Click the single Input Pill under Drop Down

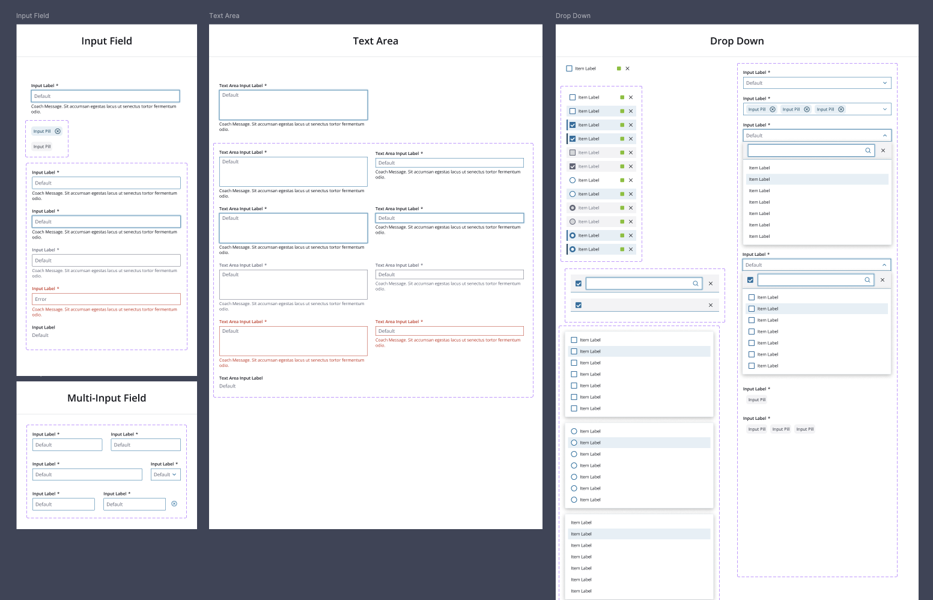pyautogui.click(x=756, y=399)
